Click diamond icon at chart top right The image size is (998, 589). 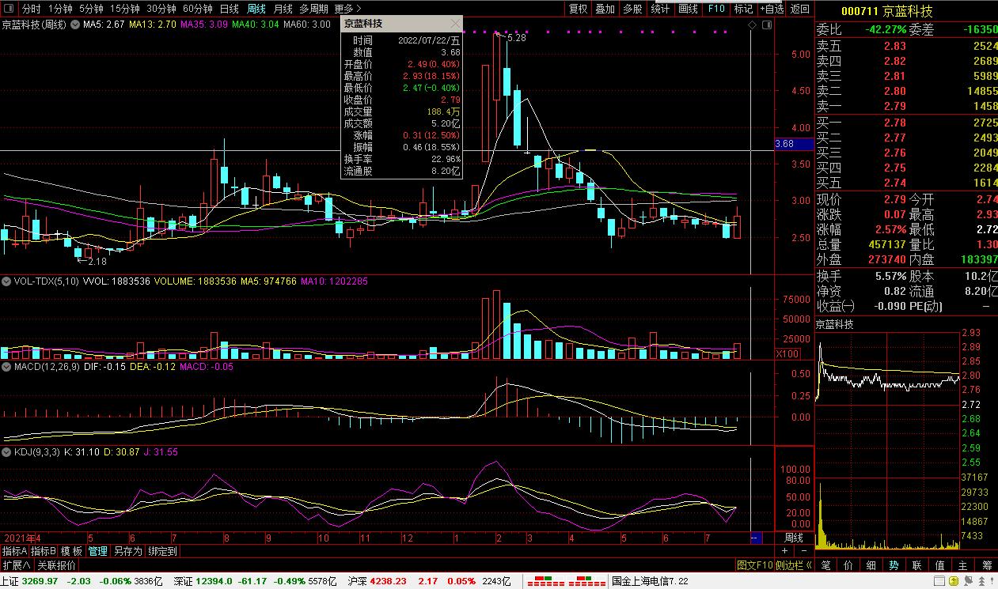click(753, 25)
